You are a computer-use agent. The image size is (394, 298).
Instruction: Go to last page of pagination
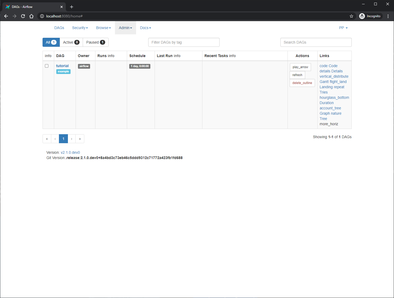pyautogui.click(x=80, y=139)
